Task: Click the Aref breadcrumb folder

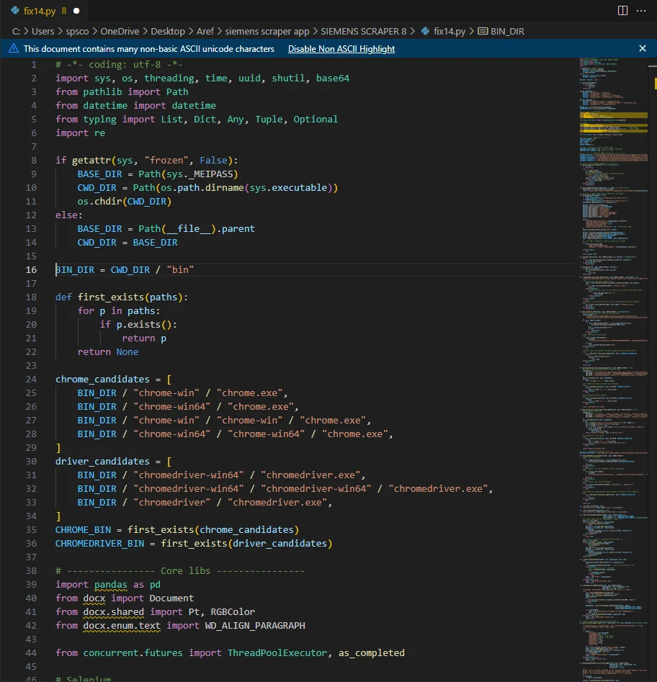Action: [x=206, y=32]
